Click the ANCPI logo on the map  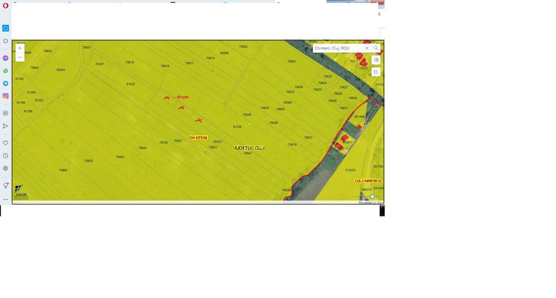coord(21,192)
